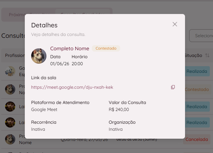Copy the room link with copy icon

[173, 87]
